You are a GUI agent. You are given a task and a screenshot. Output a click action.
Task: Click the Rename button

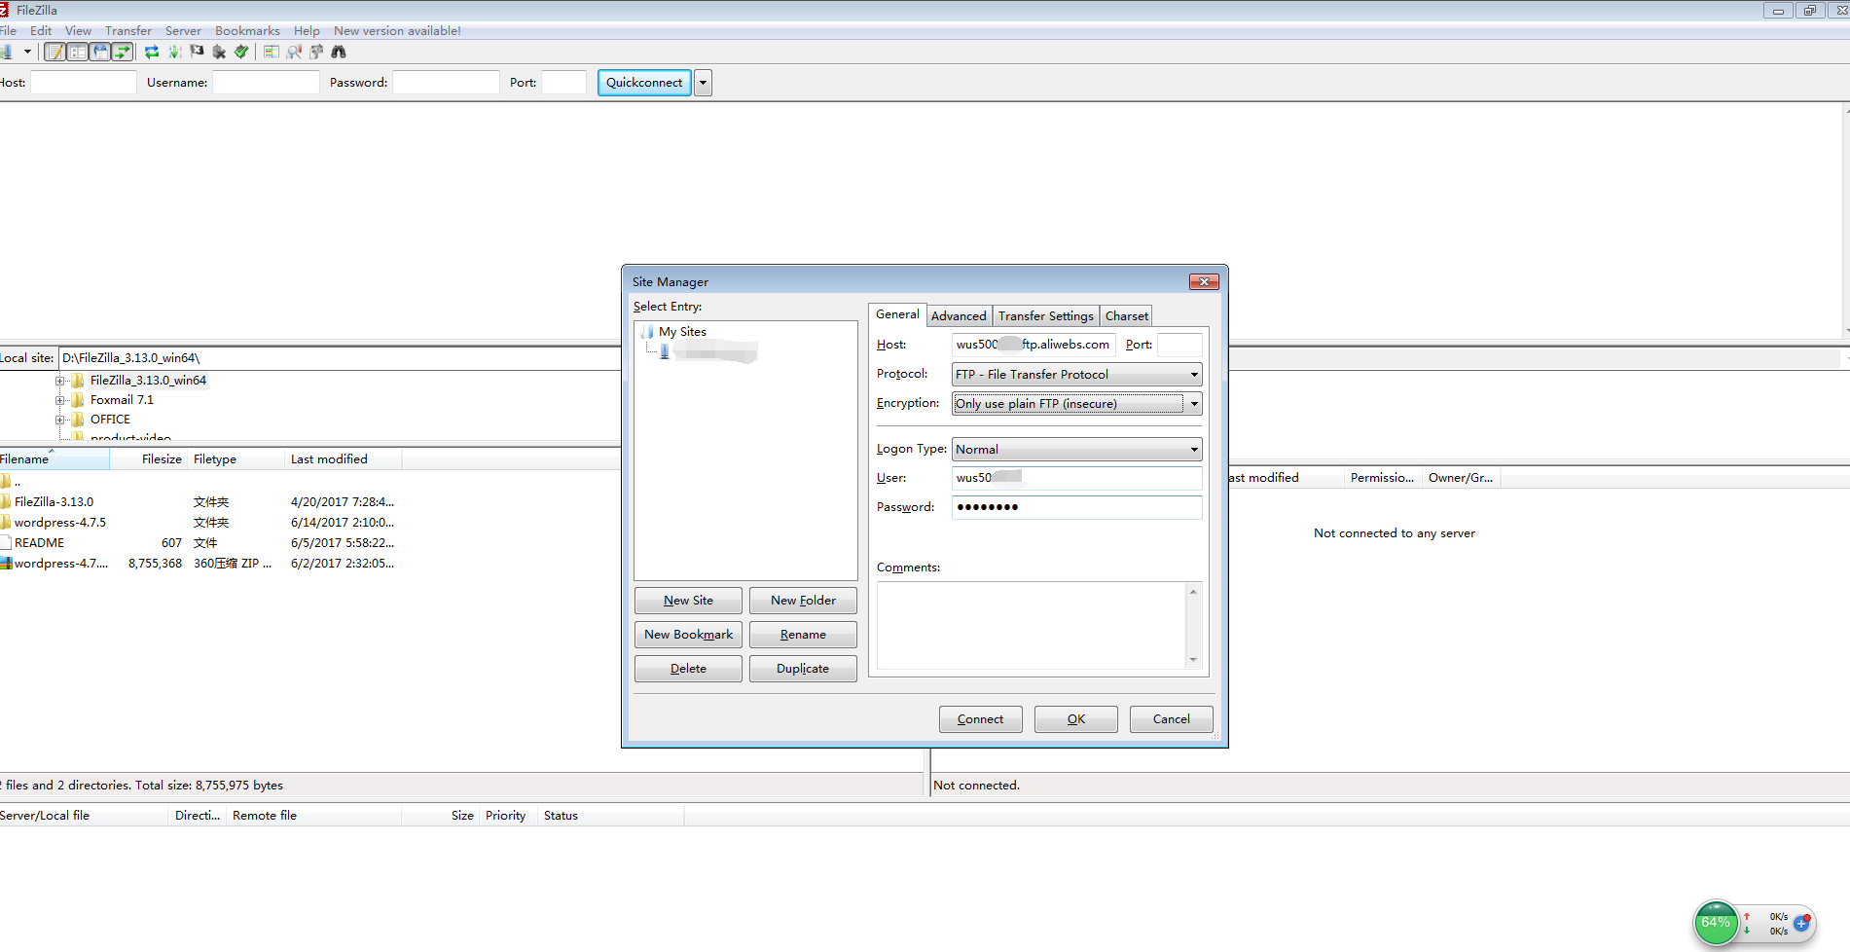(803, 635)
